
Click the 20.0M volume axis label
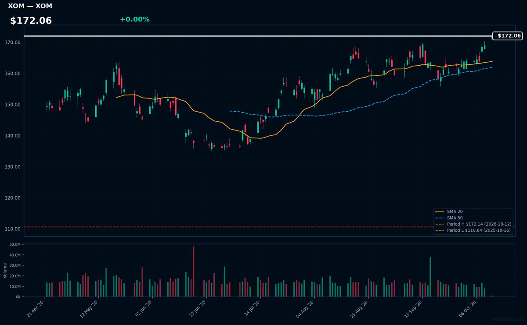pos(15,276)
